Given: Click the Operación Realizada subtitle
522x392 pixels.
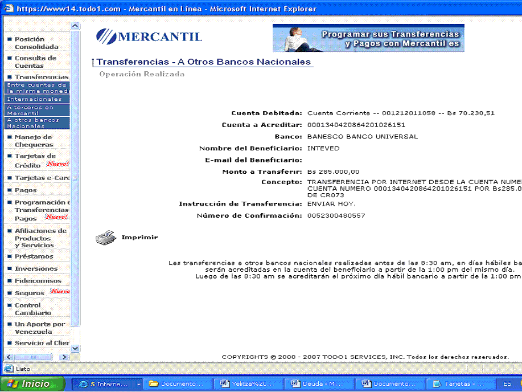Looking at the screenshot, I should (x=142, y=74).
